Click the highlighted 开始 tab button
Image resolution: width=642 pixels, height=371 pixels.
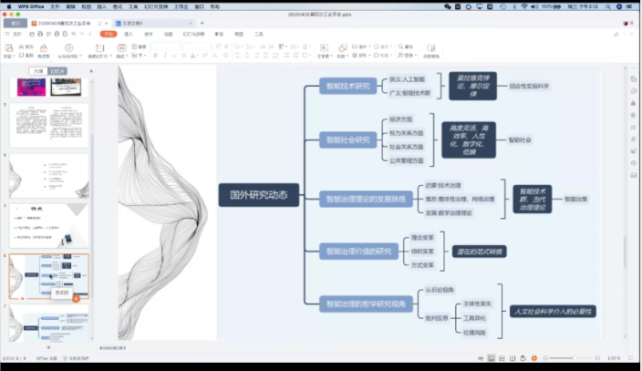109,34
